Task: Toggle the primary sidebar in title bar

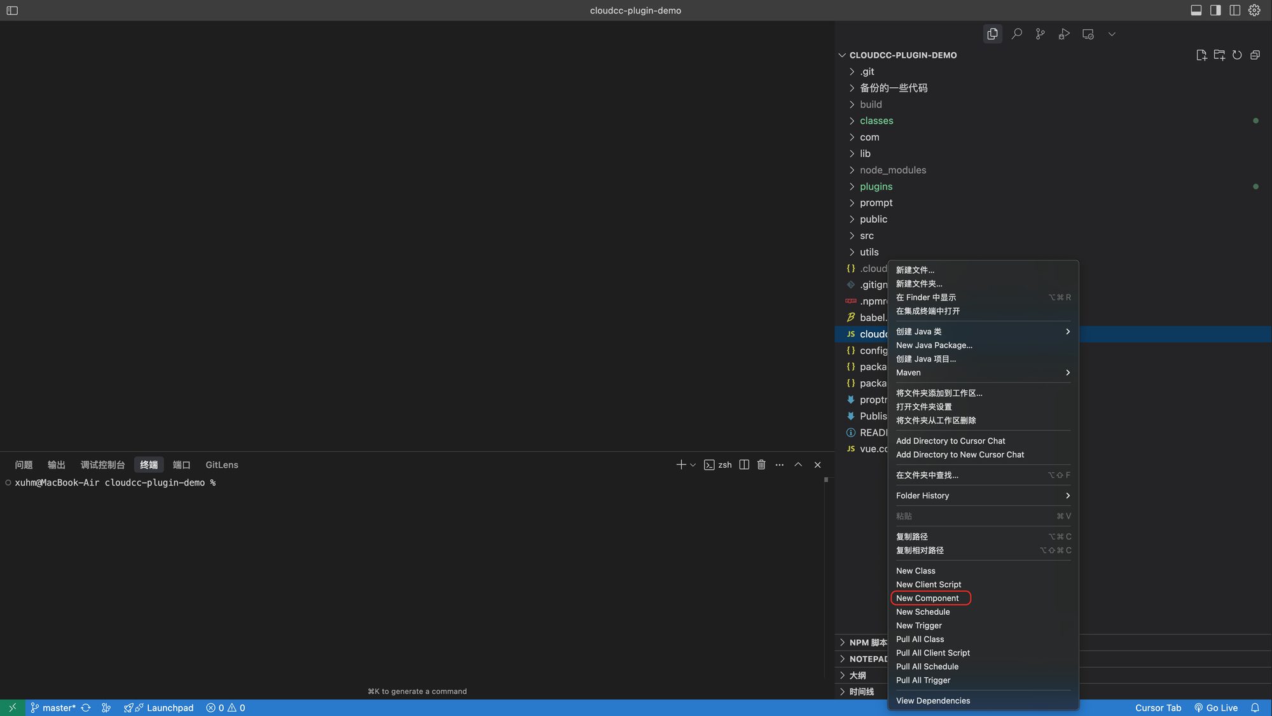Action: (x=12, y=10)
